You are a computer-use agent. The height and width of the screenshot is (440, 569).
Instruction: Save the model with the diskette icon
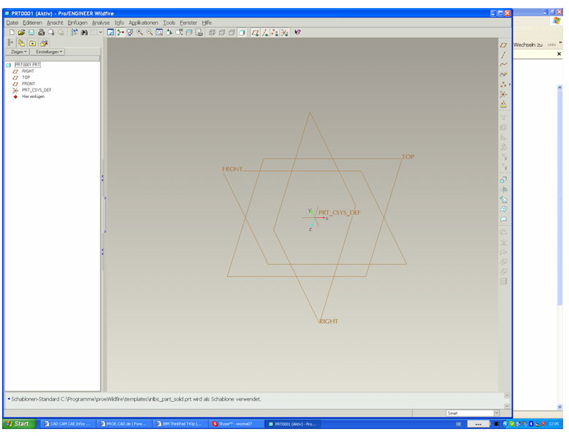31,32
